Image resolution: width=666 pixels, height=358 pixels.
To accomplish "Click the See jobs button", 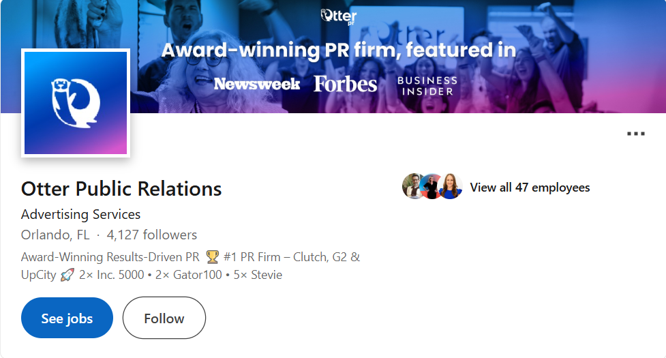I will pos(67,318).
